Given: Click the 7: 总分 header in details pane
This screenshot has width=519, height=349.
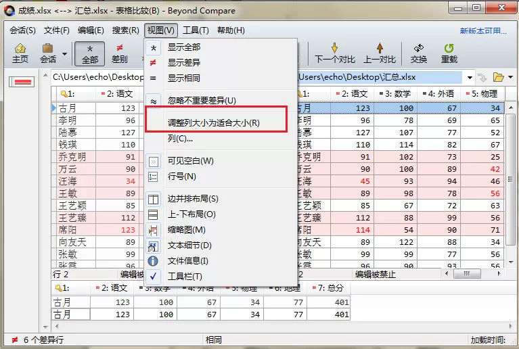Looking at the screenshot, I should 328,288.
